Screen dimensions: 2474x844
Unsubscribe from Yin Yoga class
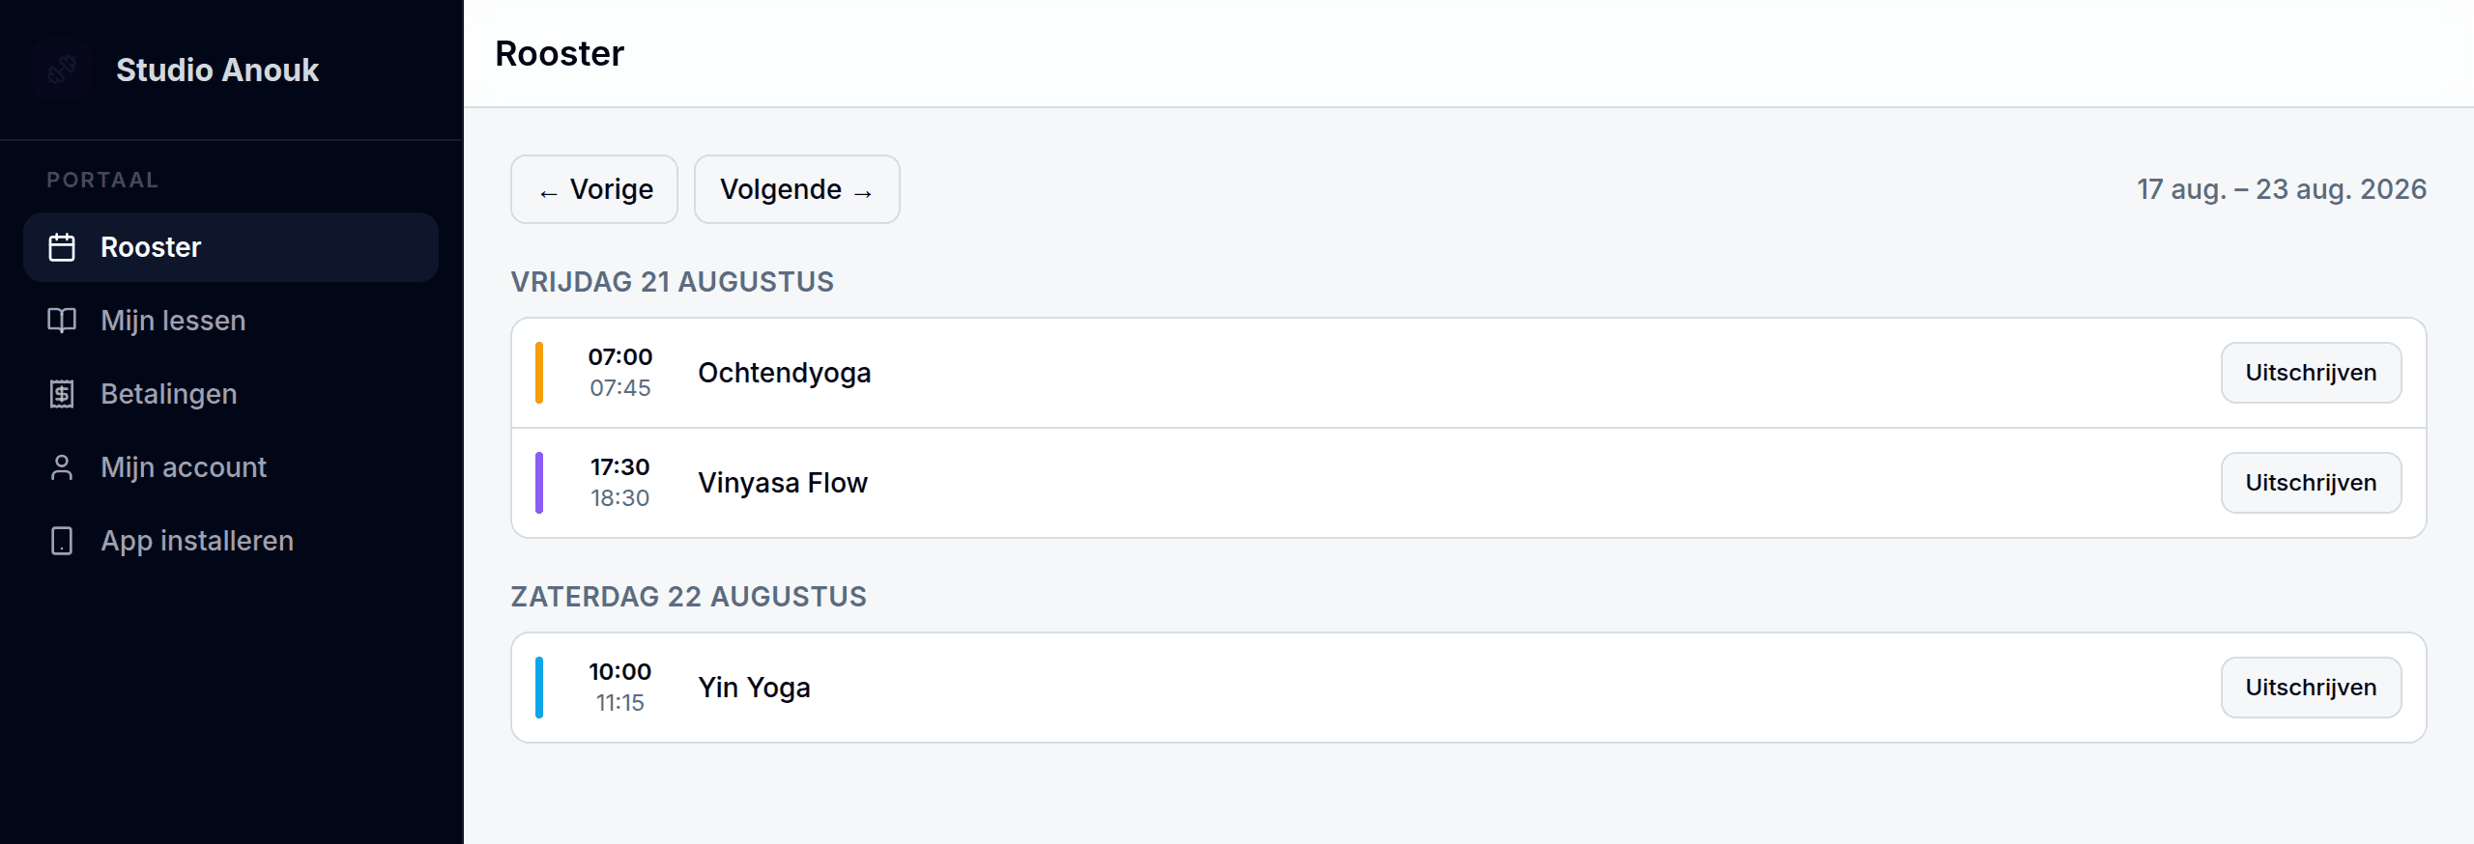pos(2311,688)
